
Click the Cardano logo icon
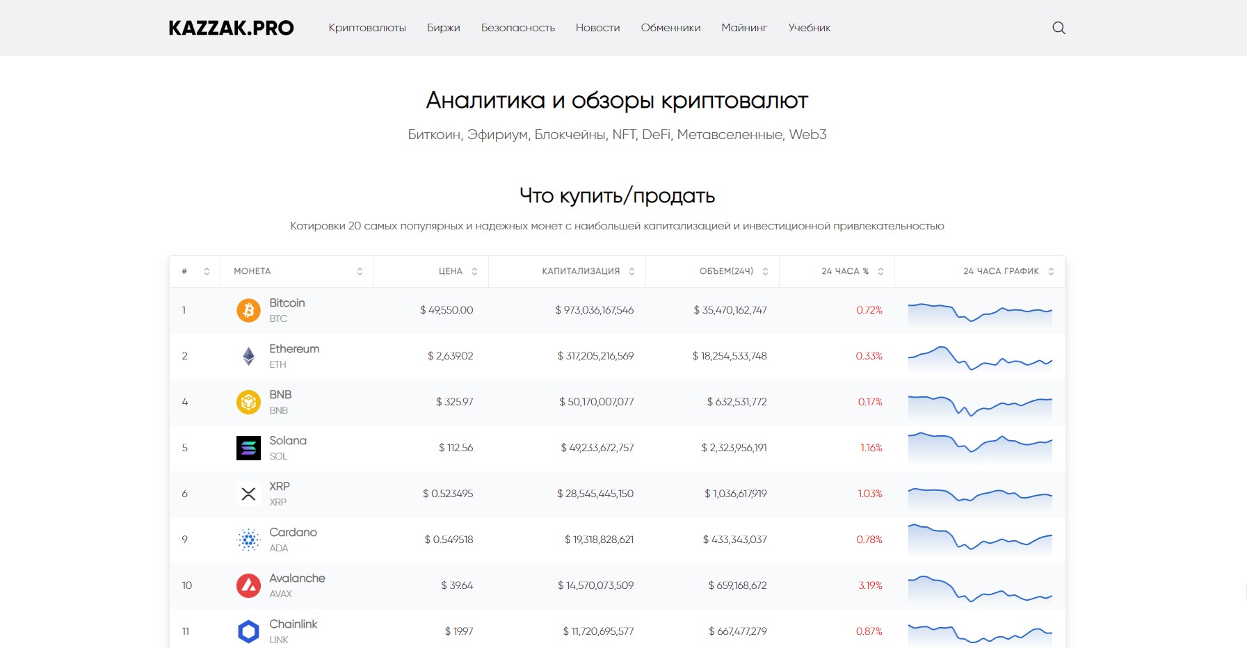pyautogui.click(x=248, y=540)
